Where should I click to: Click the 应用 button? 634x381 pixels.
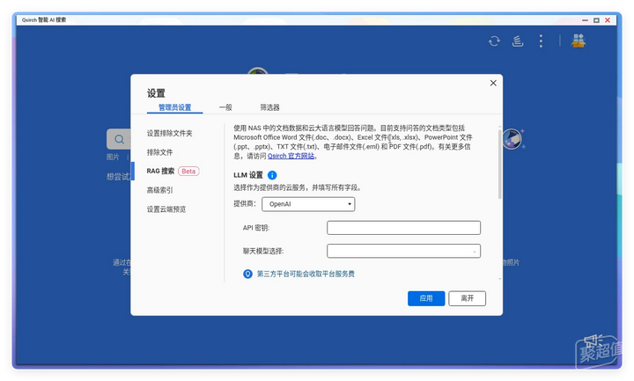click(x=426, y=298)
